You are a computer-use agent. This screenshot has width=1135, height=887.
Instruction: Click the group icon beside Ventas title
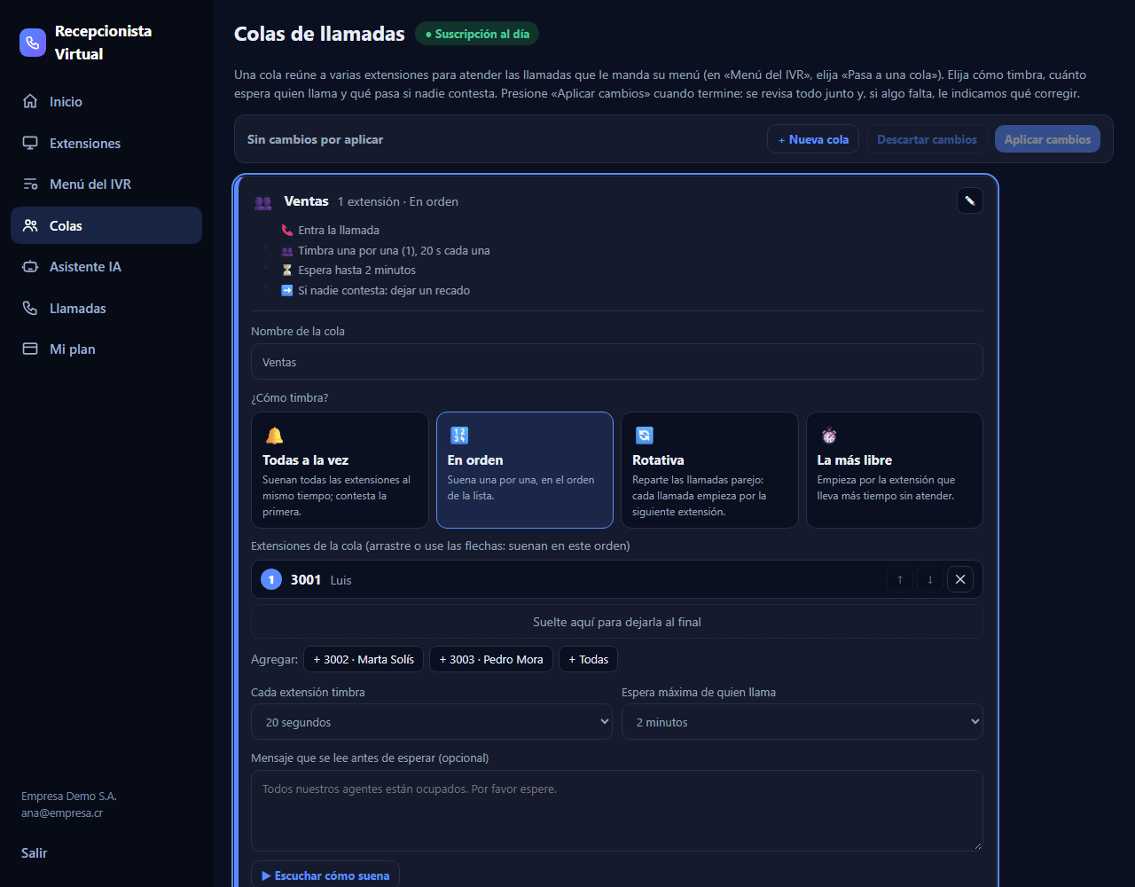pyautogui.click(x=263, y=202)
